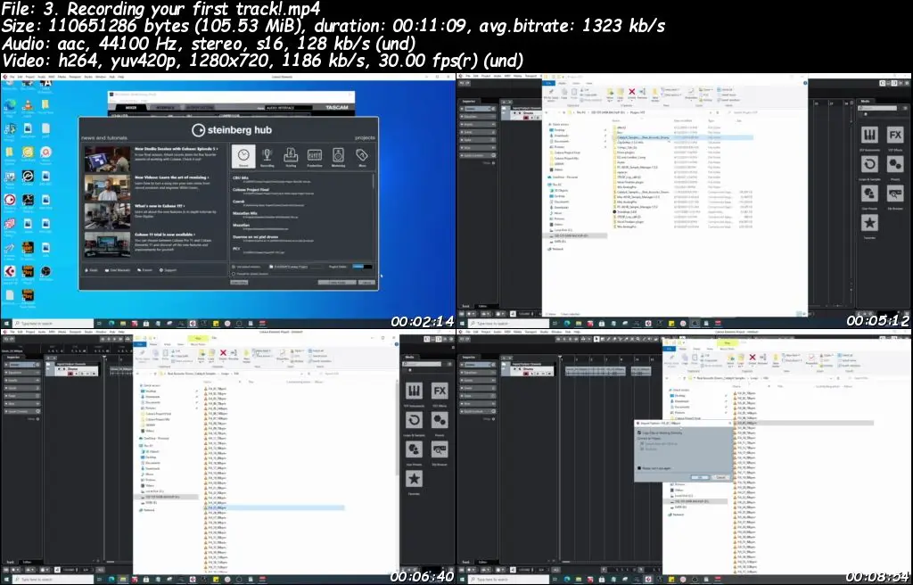Screen dimensions: 913x585
Task: Toggle the red Record Enable button on the Drums track at 00:05:12
Action: [x=526, y=118]
